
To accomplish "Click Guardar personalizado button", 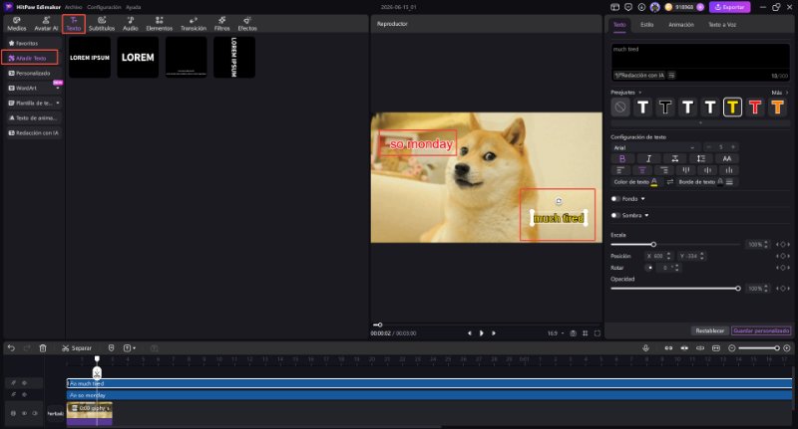I will pos(761,330).
